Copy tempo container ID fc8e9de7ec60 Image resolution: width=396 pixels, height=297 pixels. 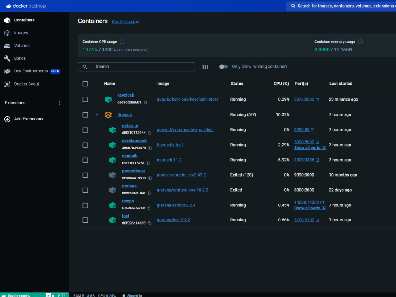coord(149,208)
